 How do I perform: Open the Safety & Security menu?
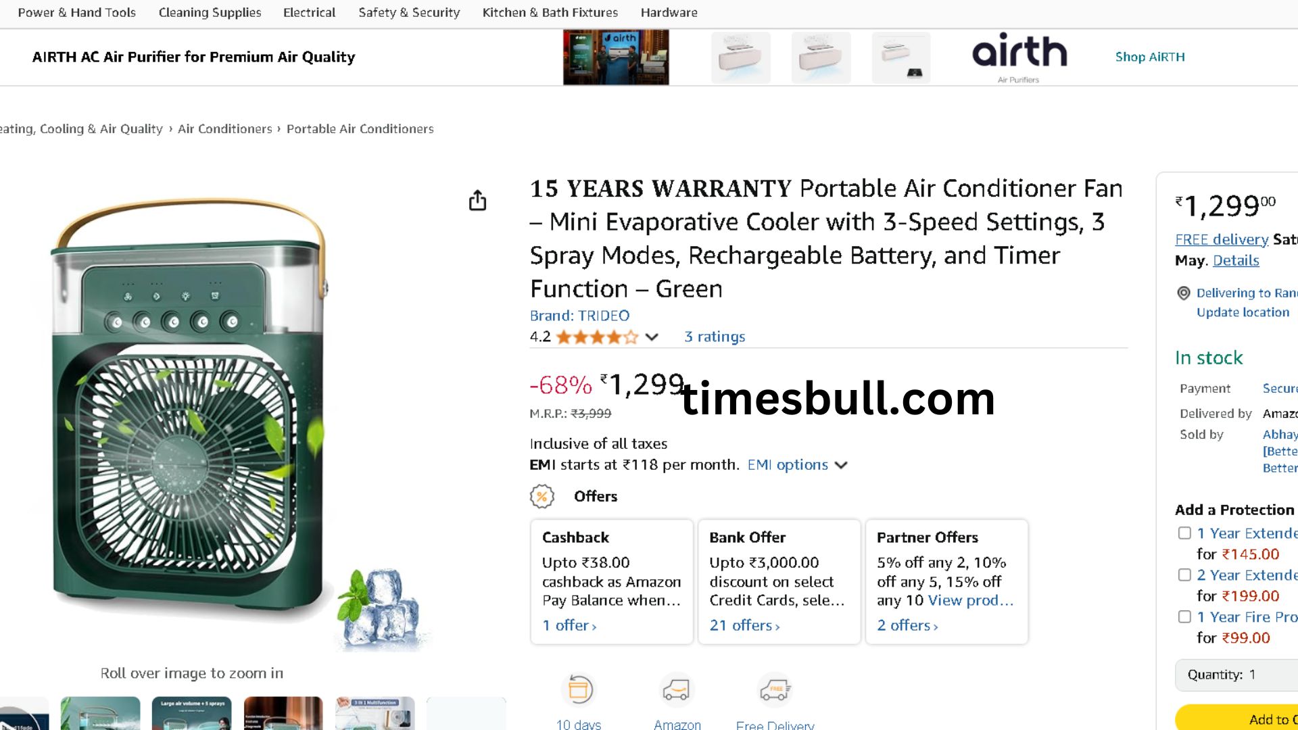409,12
